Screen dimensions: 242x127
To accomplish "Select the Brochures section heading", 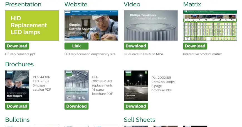I will coord(19,64).
